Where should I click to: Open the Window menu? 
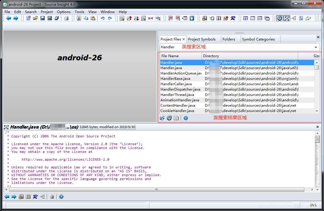pos(108,12)
